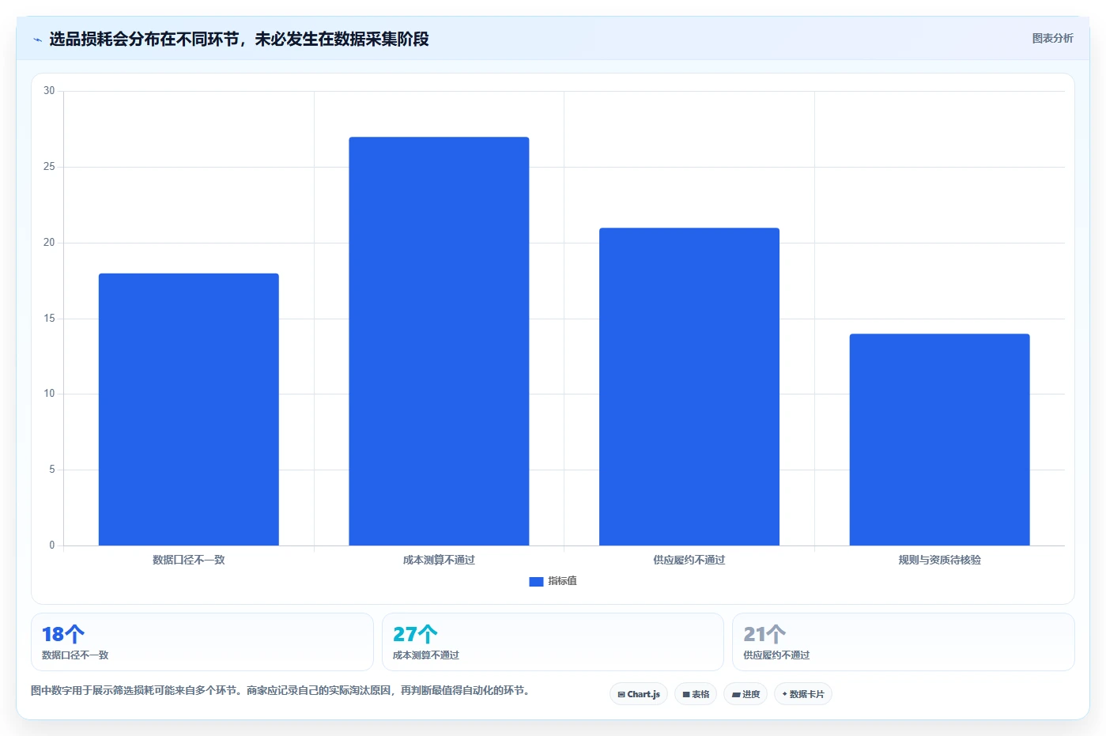
Task: Click the x-axis label 数据口径不一致
Action: coord(188,560)
